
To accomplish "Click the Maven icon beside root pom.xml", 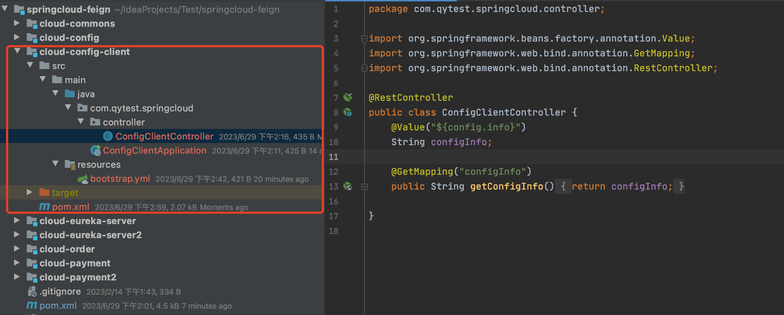I will (x=32, y=305).
